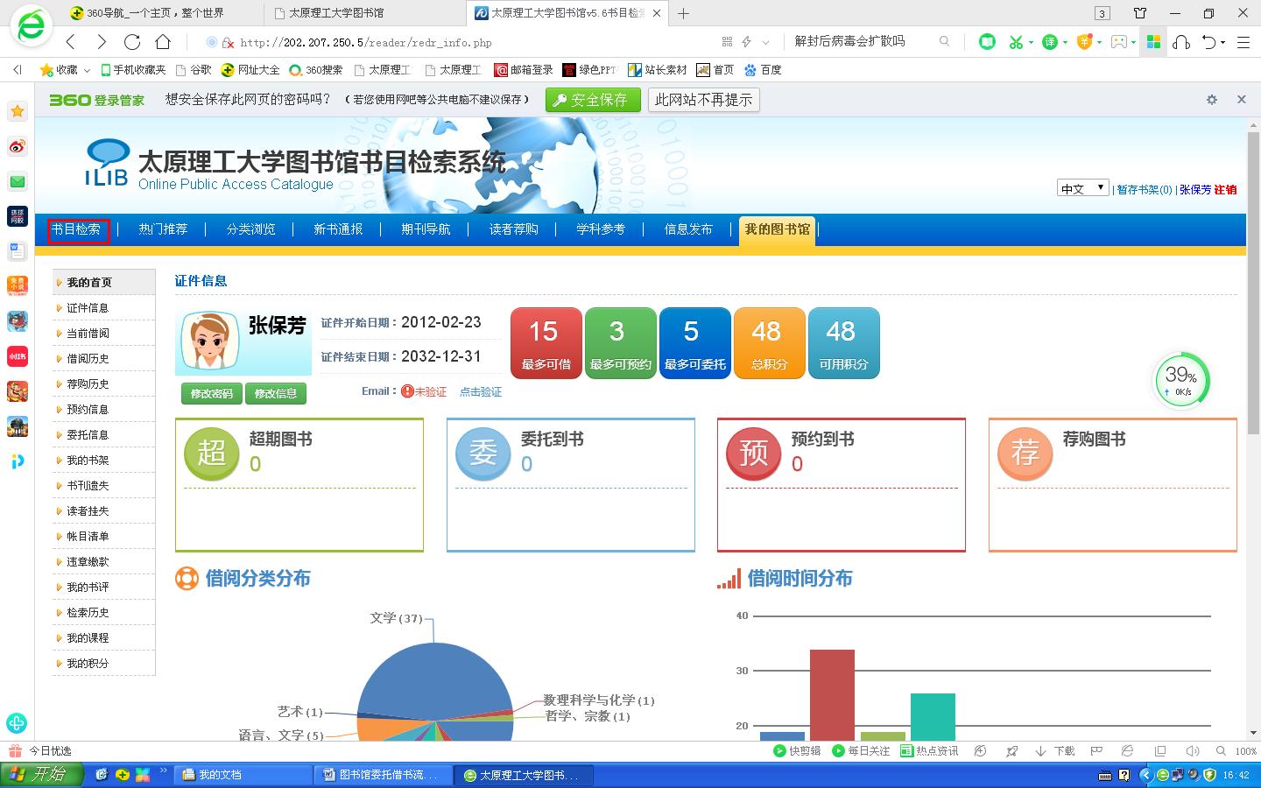Screen dimensions: 1261x788
Task: Open the browser screenshot scissors tool
Action: 1016,42
